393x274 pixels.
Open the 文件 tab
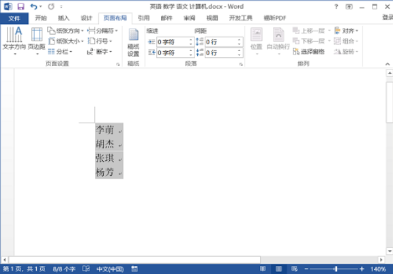pos(14,18)
